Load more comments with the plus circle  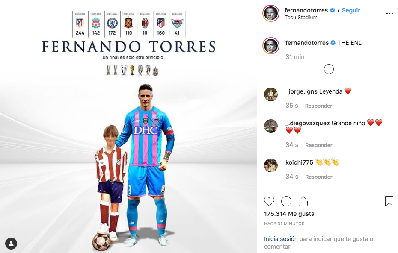point(329,69)
